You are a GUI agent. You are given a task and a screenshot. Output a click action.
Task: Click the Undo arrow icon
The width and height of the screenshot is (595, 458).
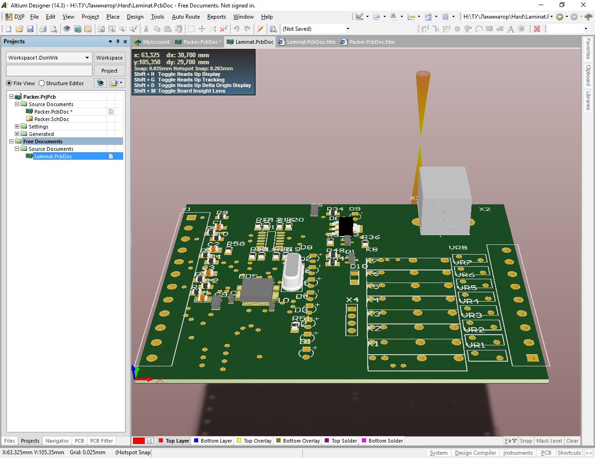tap(237, 29)
